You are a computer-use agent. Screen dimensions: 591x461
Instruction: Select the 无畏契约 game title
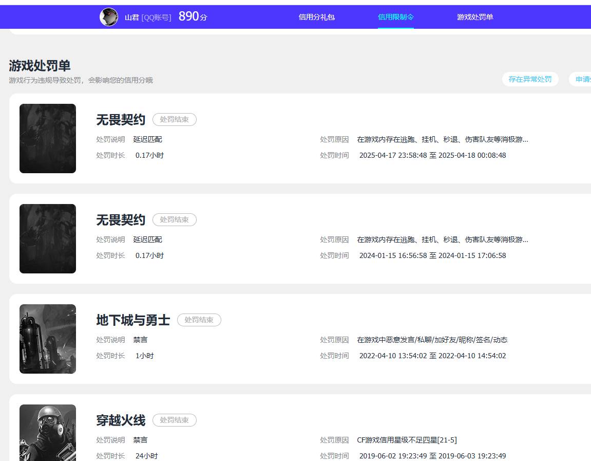tap(120, 119)
